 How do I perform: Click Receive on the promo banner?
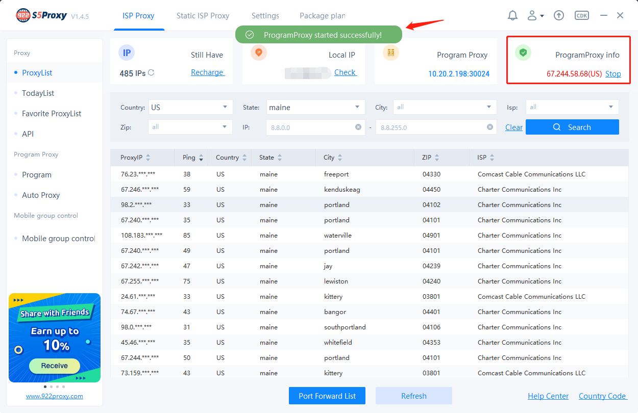pos(55,366)
